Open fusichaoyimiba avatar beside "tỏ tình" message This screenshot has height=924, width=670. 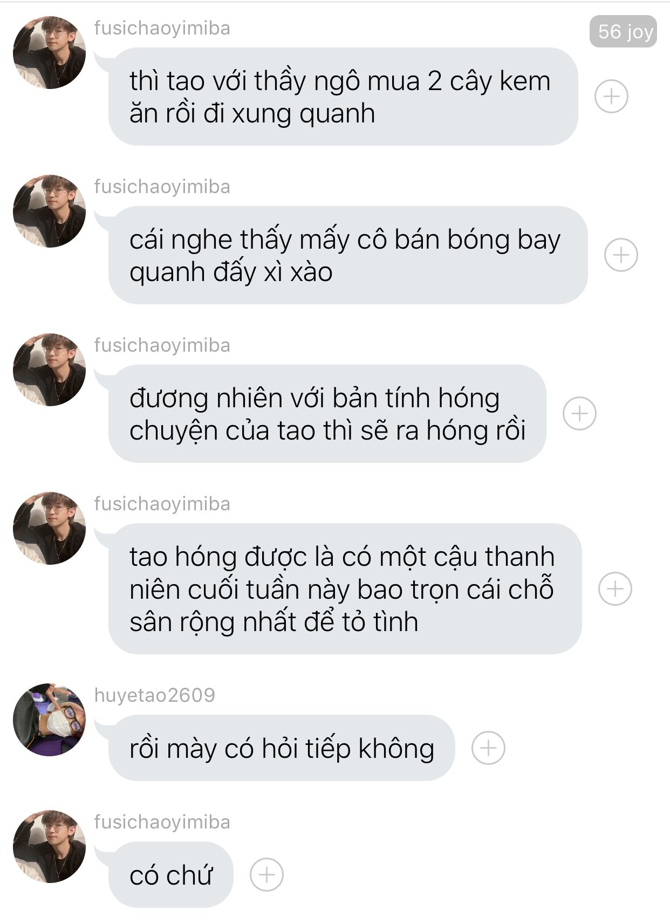[49, 528]
